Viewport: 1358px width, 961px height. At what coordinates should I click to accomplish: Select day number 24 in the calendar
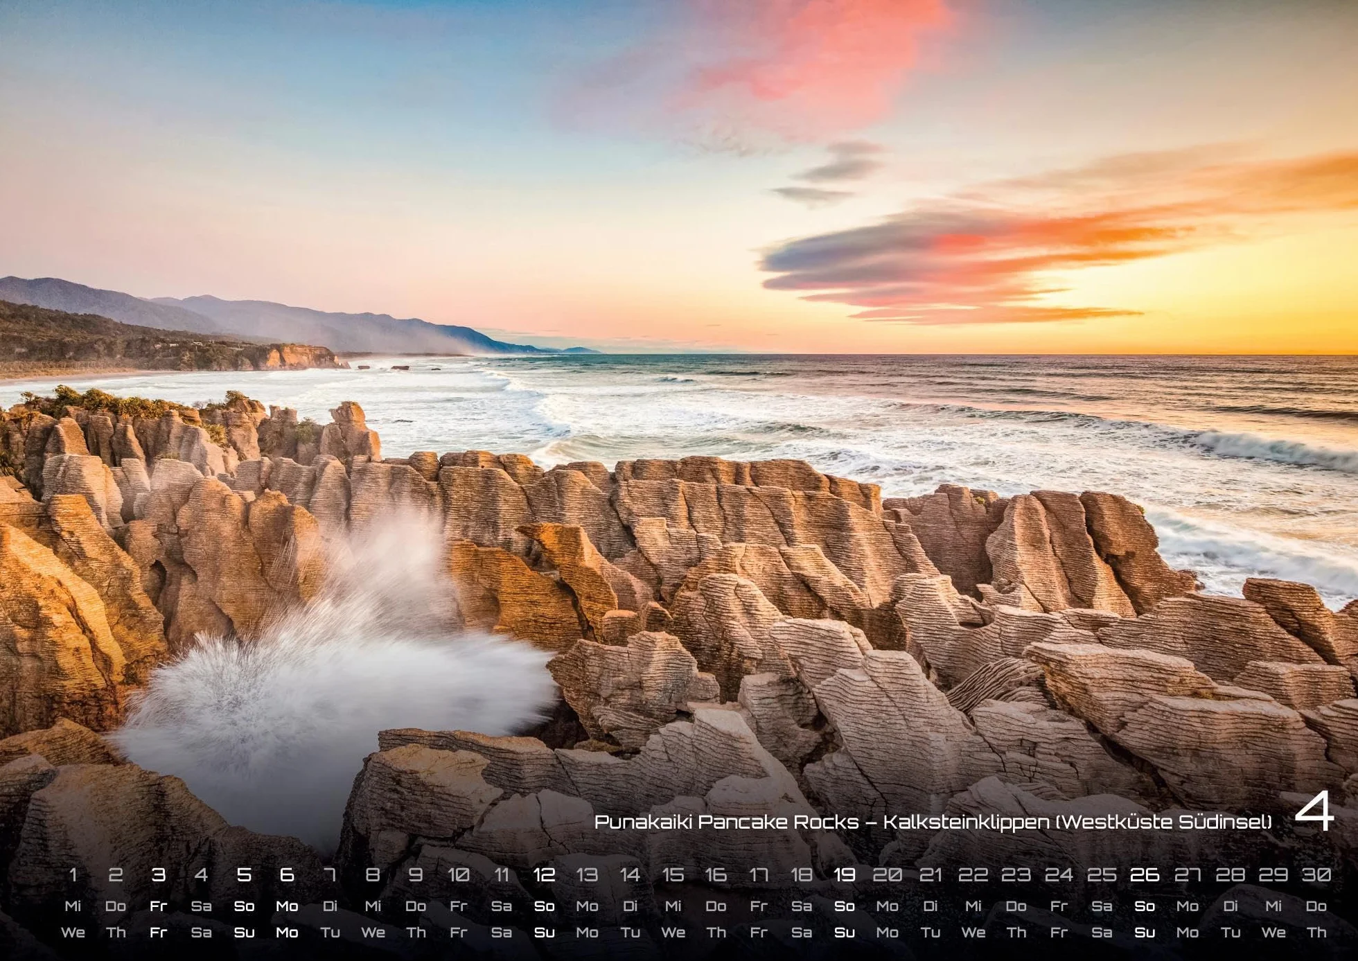[1059, 875]
